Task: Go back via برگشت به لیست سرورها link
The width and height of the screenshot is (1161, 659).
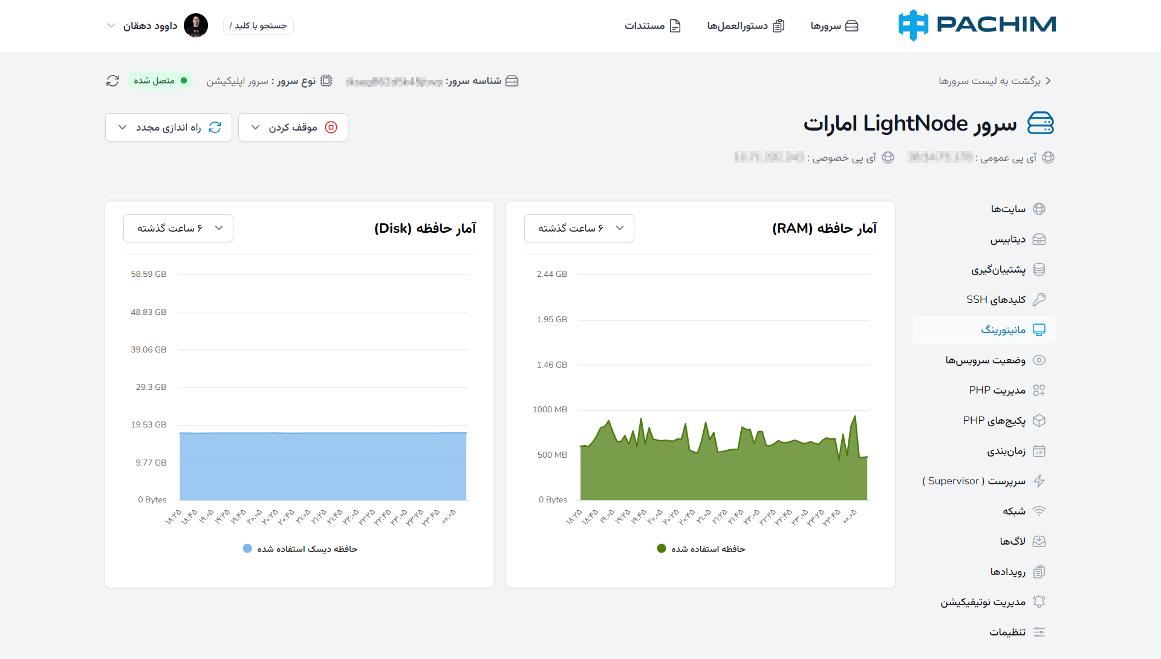Action: [989, 80]
